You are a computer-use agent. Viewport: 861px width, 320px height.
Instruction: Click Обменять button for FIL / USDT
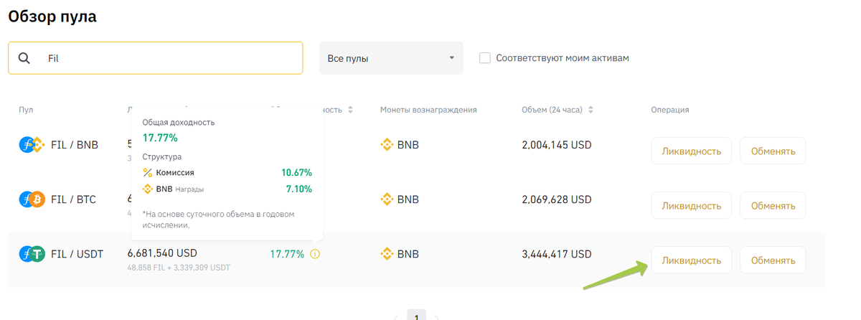[773, 260]
